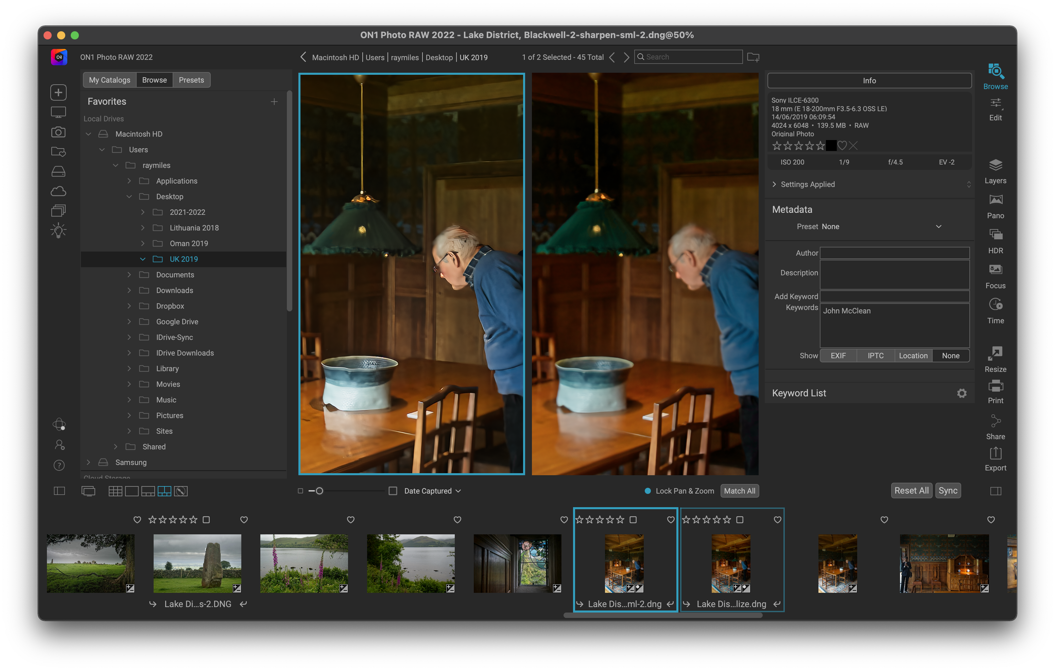Expand the Lithuania 2018 folder
Screen dimensions: 1055x671
click(x=142, y=228)
